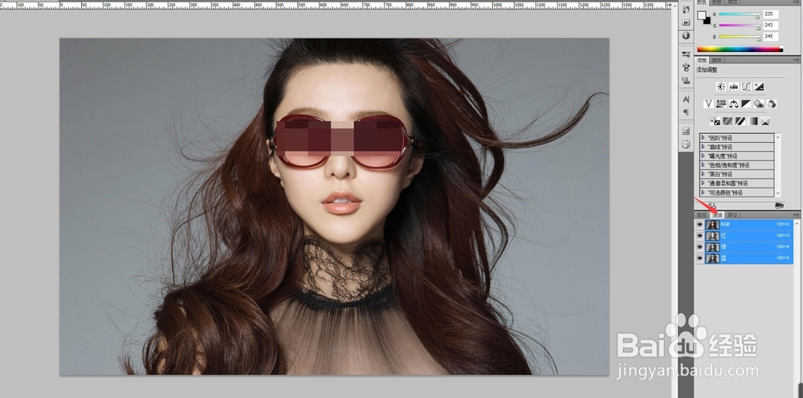Screen dimensions: 803x398
Task: Click presets list scroll down arrow
Action: [778, 194]
